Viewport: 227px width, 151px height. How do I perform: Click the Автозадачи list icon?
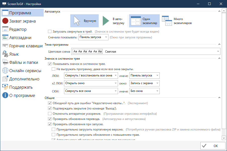point(5,37)
